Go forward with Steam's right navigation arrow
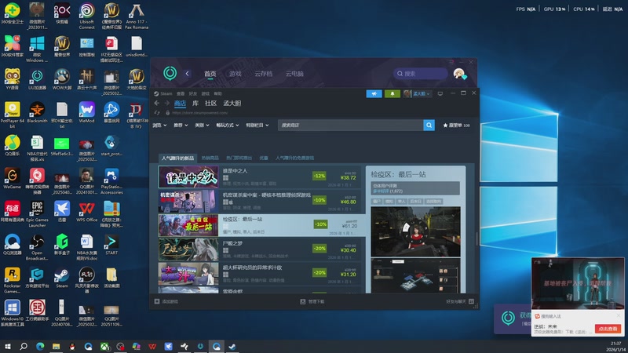 pos(166,104)
